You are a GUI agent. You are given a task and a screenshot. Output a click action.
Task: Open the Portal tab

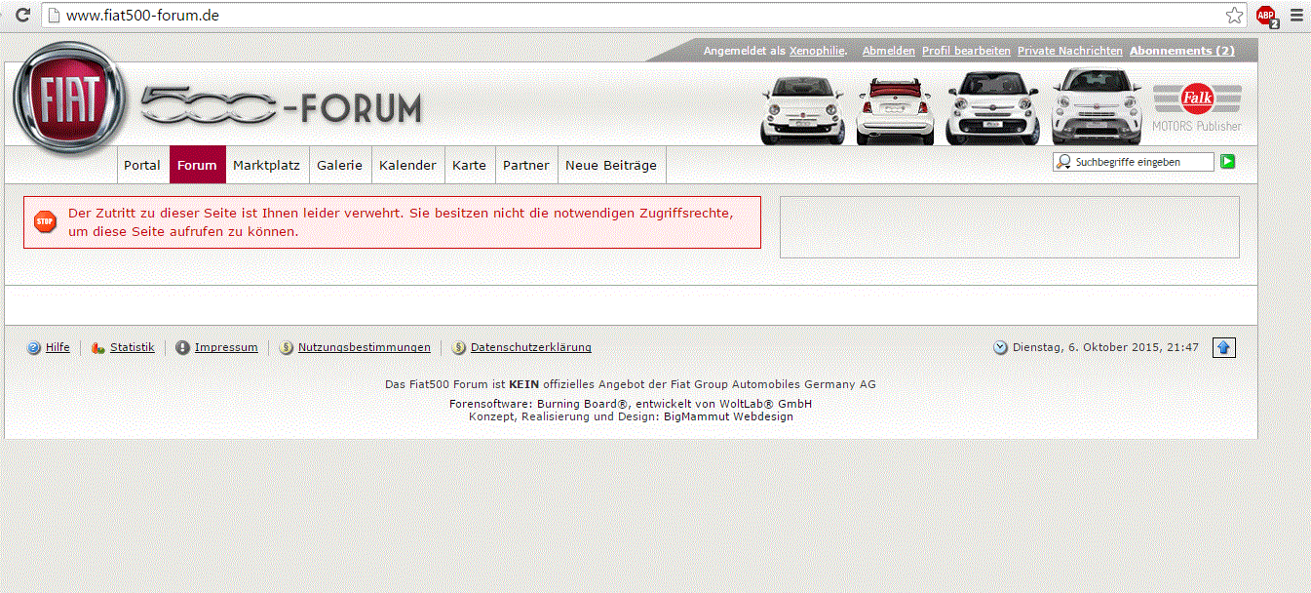[142, 165]
